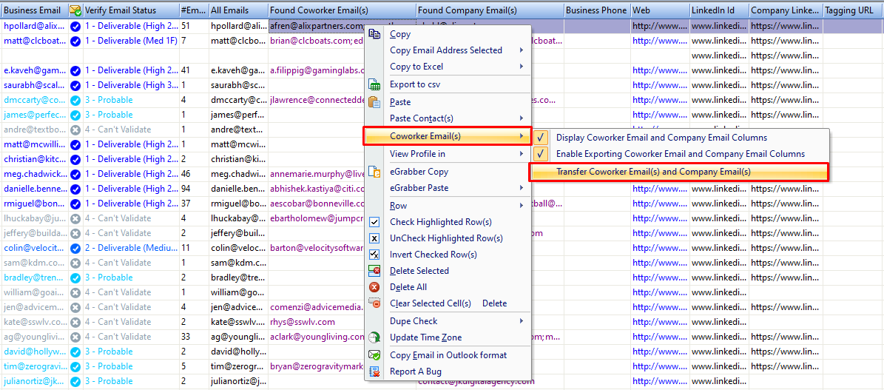Click the red Delete All icon
Viewport: 884px width, 390px height.
coord(374,287)
